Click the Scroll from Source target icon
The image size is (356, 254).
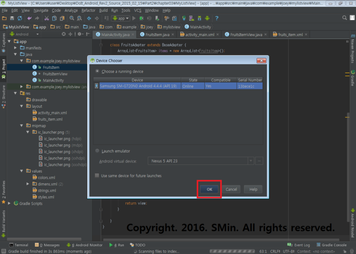(64, 34)
